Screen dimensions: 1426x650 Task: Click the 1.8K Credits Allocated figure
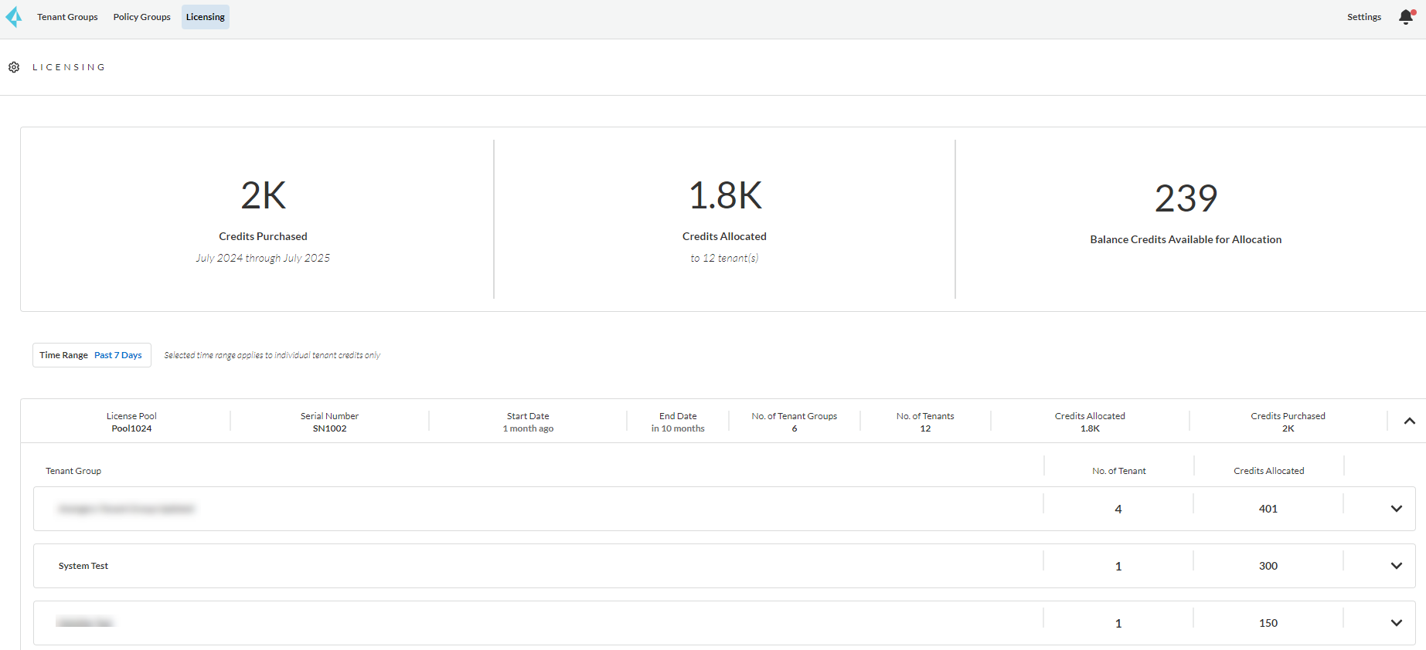click(x=725, y=195)
